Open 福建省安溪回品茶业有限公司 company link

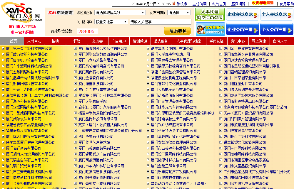29,125
